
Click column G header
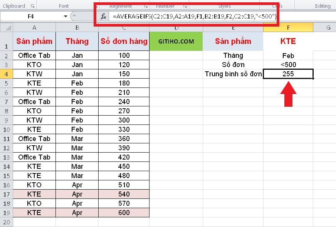pos(328,28)
